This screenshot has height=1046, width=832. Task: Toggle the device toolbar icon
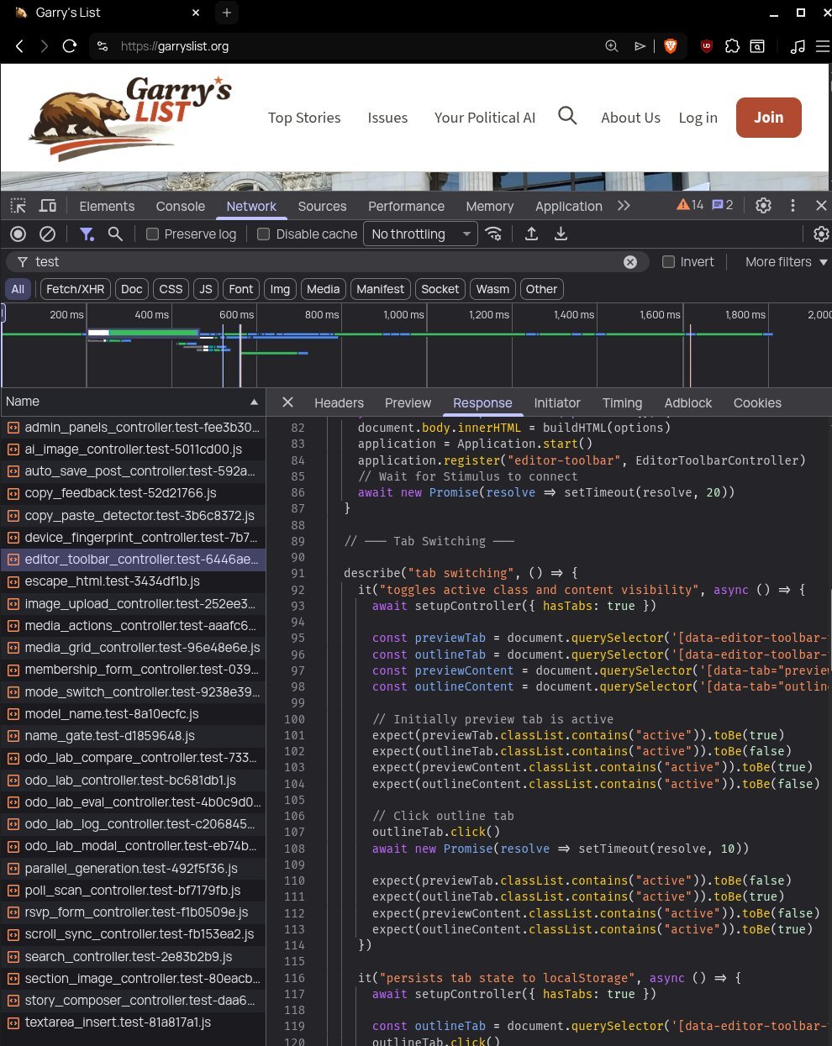pyautogui.click(x=48, y=206)
